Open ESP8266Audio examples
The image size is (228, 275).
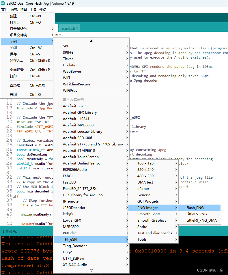click(91, 170)
